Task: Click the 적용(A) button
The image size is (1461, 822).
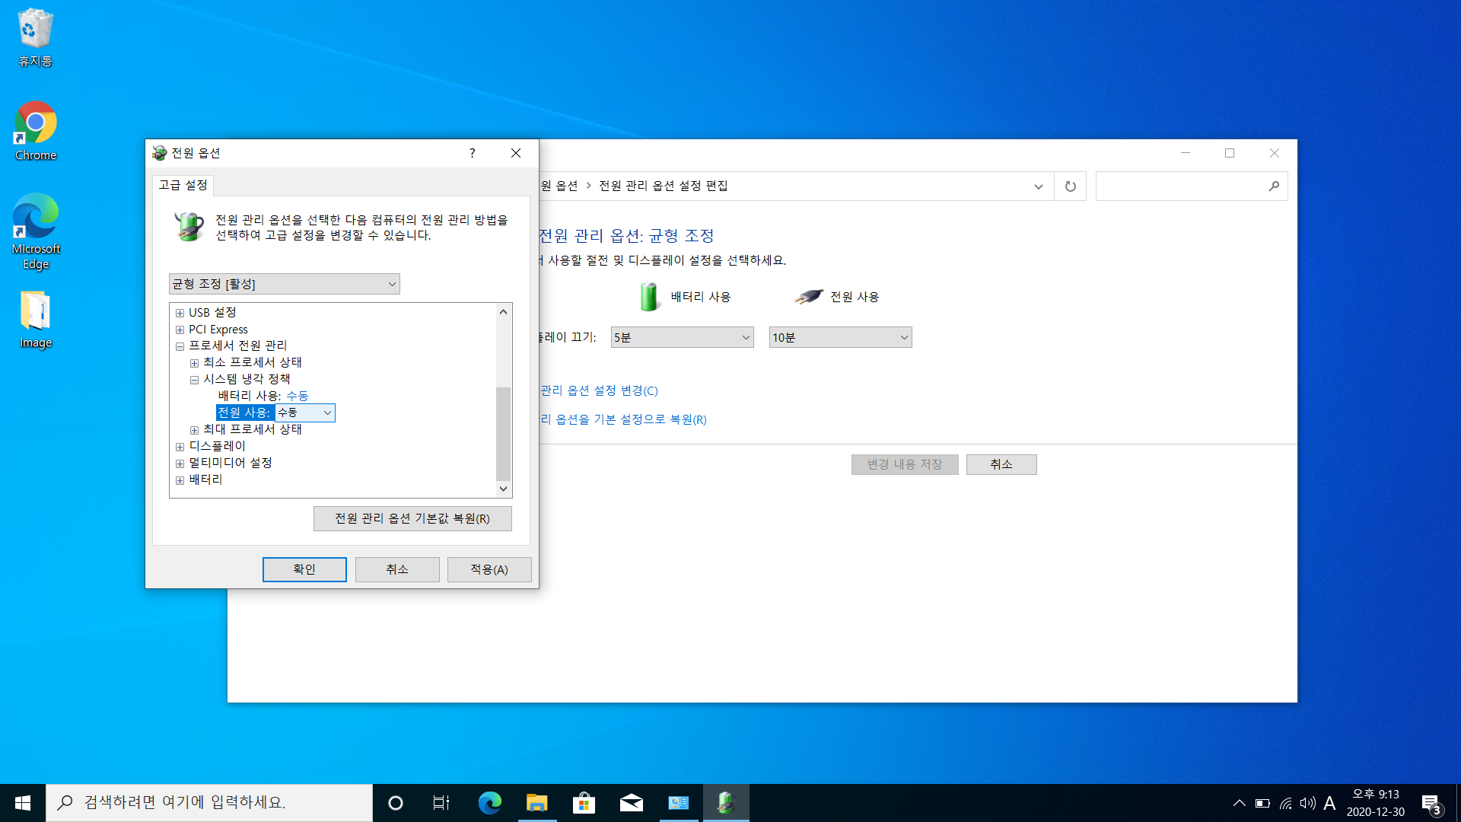Action: coord(489,569)
